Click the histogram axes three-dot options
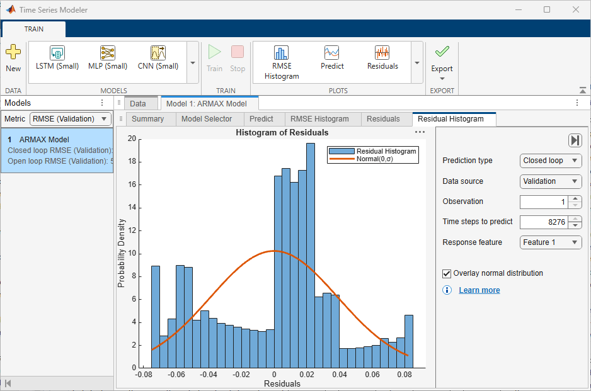This screenshot has height=391, width=591. click(420, 132)
